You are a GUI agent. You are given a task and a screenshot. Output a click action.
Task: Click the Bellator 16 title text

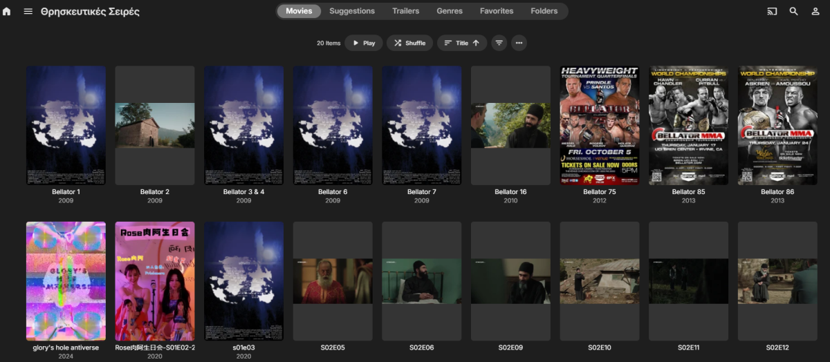pos(510,192)
